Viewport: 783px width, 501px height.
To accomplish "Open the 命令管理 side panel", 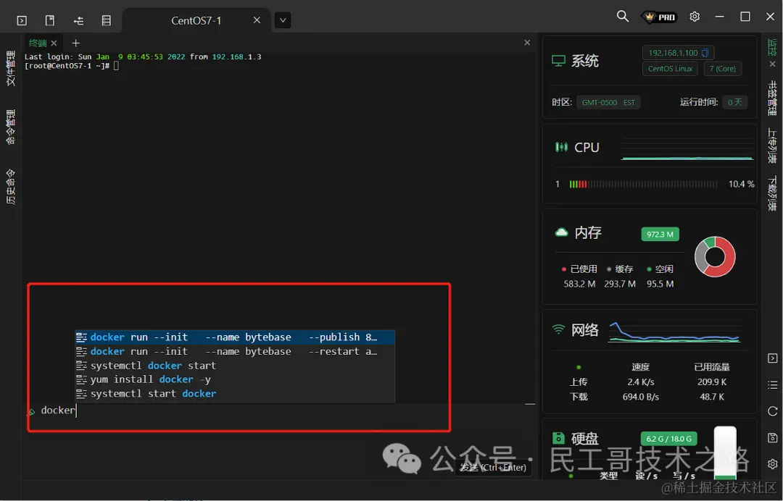I will [10, 127].
